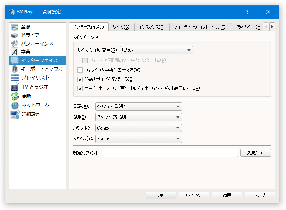This screenshot has width=286, height=210.
Task: Select キーボードとマウス label in the sidebar
Action: pyautogui.click(x=42, y=69)
